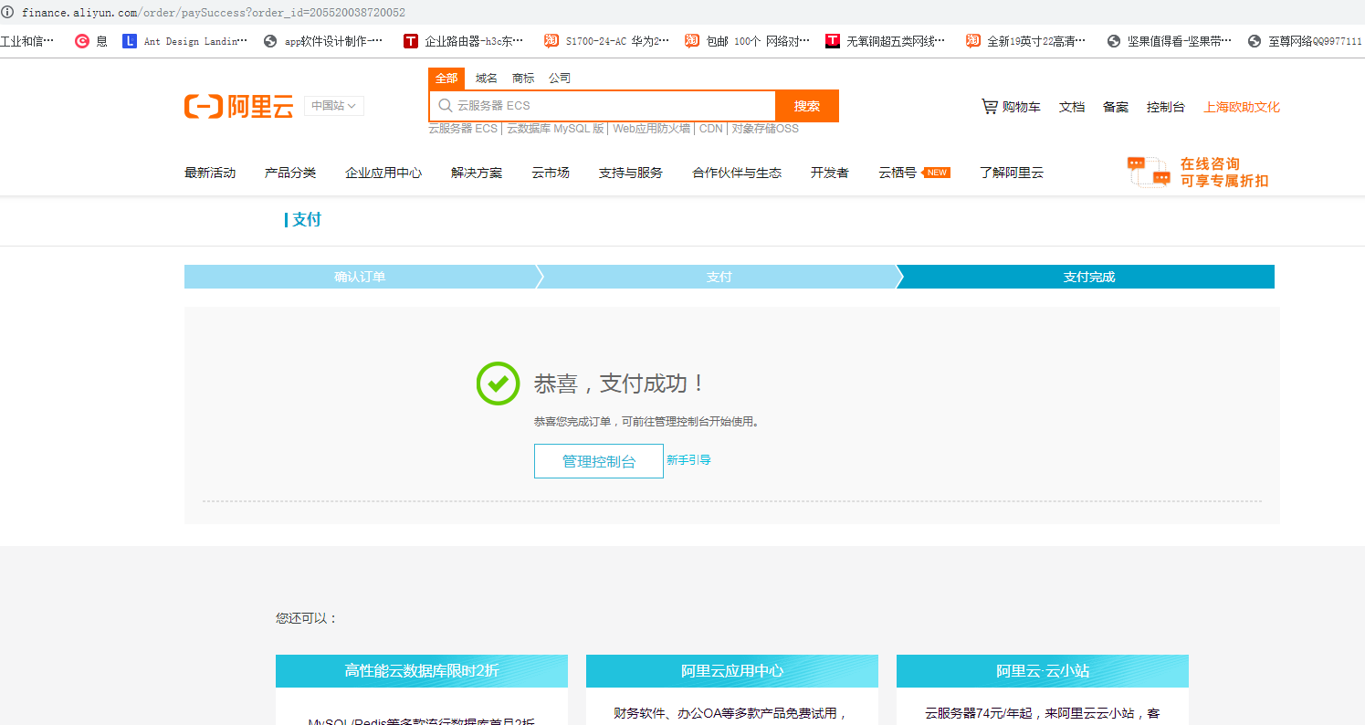
Task: Open the 上海欧助文化 account link
Action: click(x=1242, y=107)
